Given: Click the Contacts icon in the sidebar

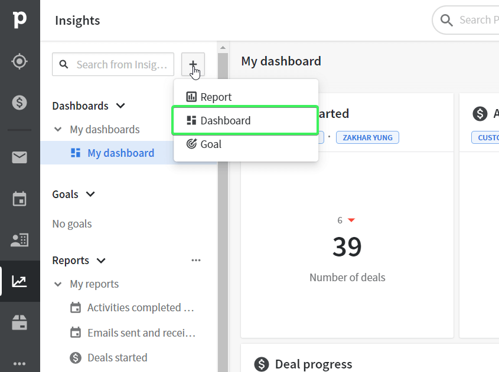Looking at the screenshot, I should coord(19,240).
